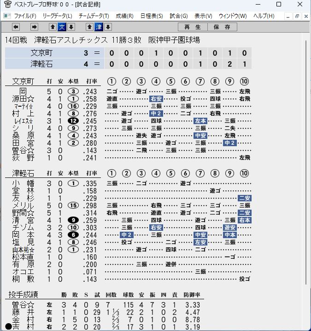This screenshot has width=311, height=331.
Task: Click the vertical scrollbar on the right
Action: (x=306, y=163)
